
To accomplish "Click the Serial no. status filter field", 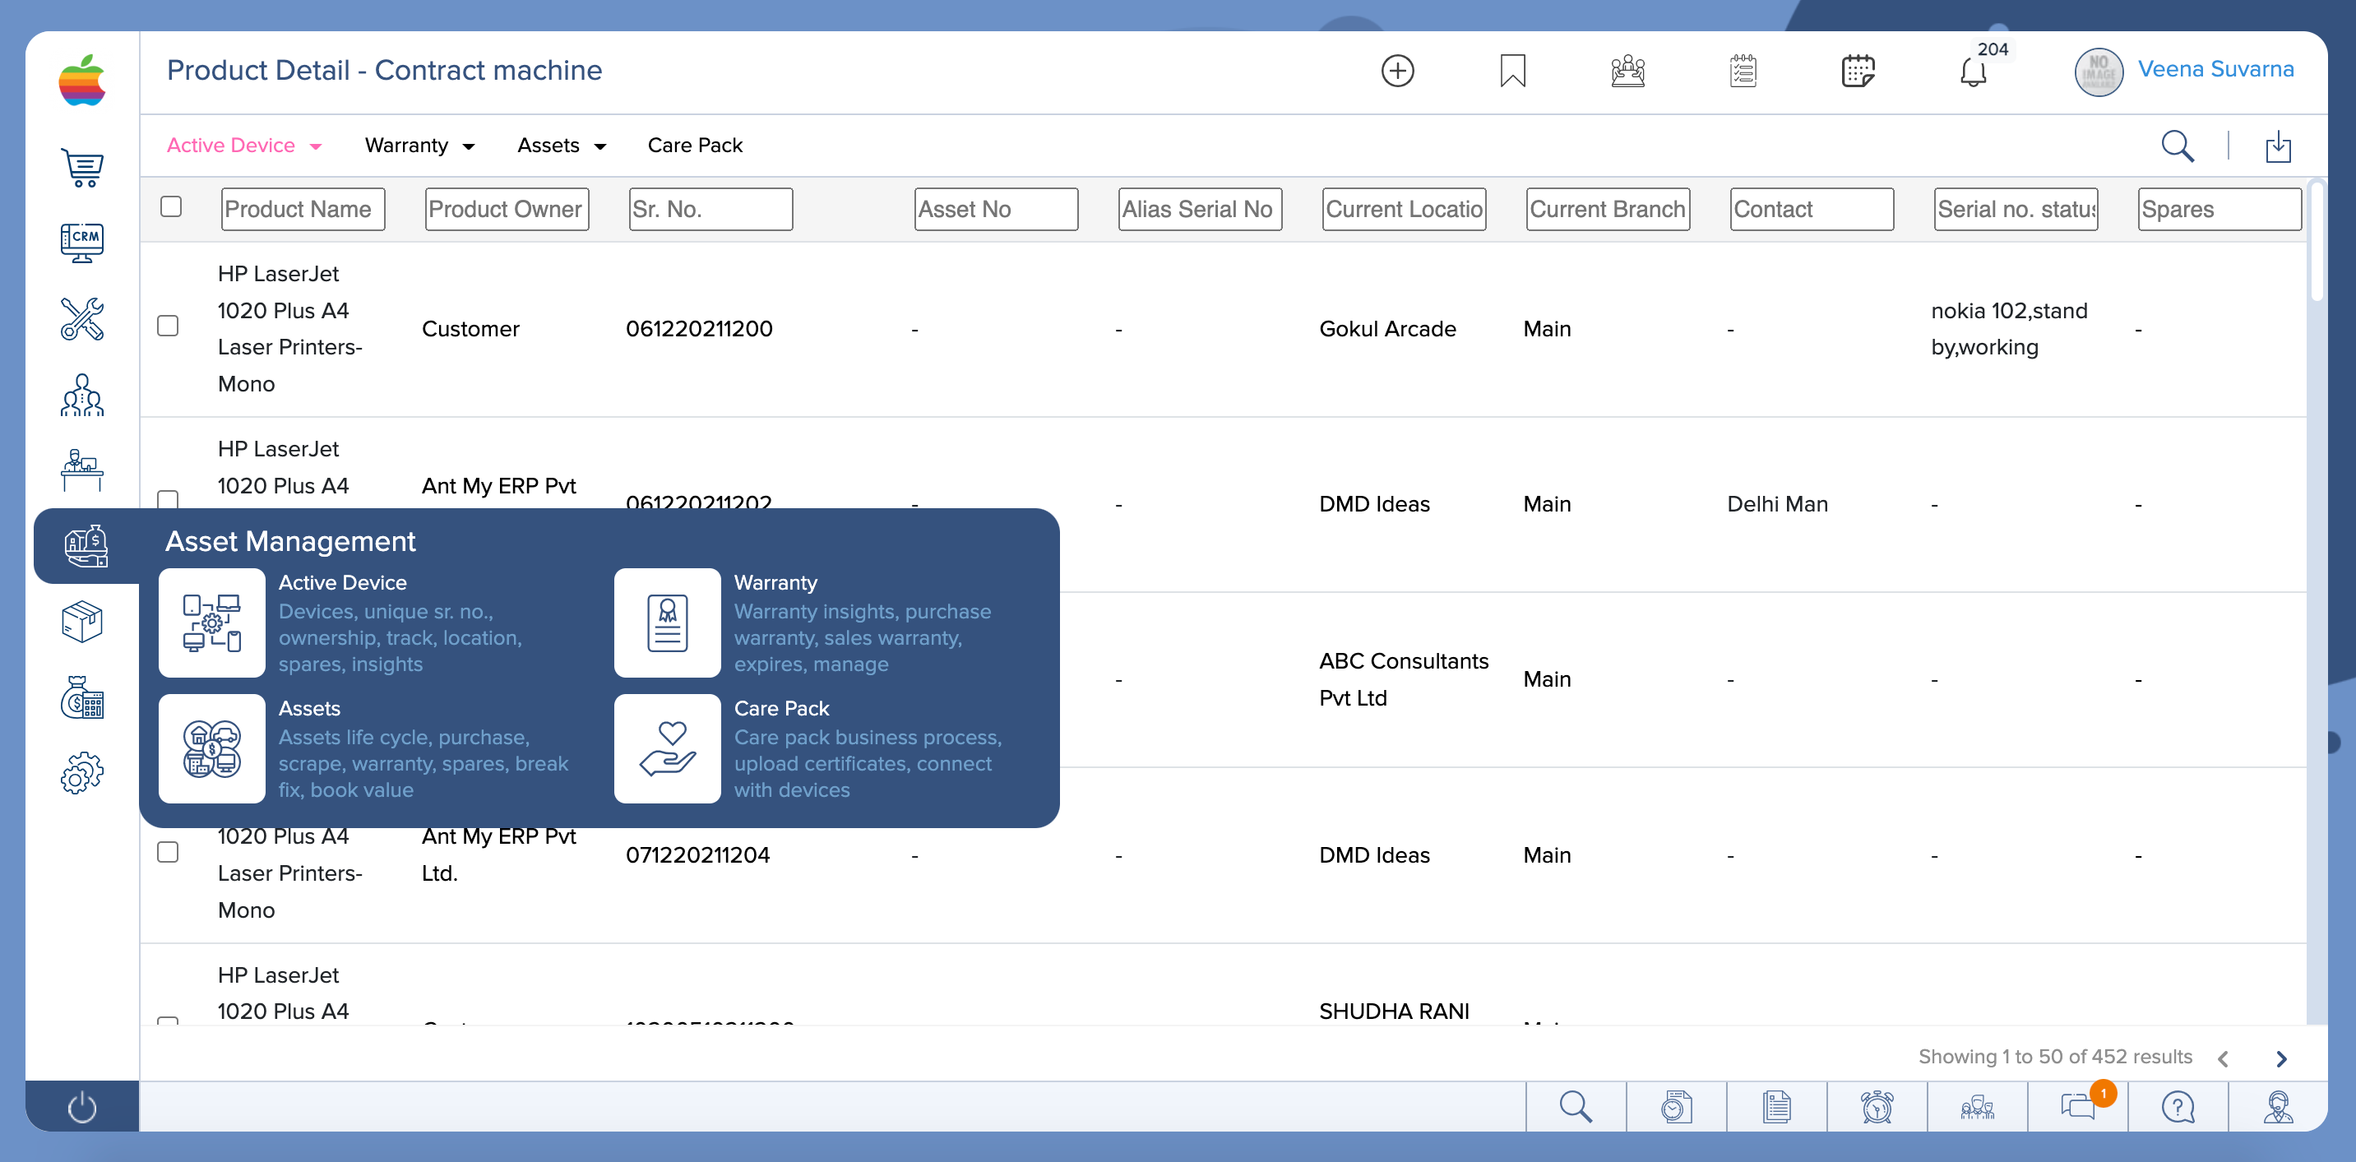I will (x=2016, y=209).
